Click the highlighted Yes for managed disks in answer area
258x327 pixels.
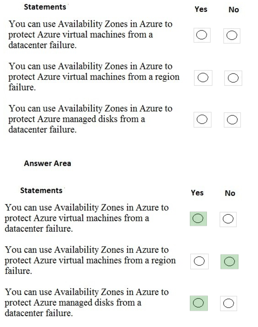pyautogui.click(x=198, y=303)
